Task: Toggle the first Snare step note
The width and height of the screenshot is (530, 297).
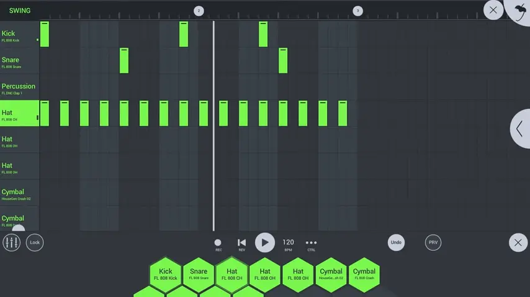Action: pos(124,61)
